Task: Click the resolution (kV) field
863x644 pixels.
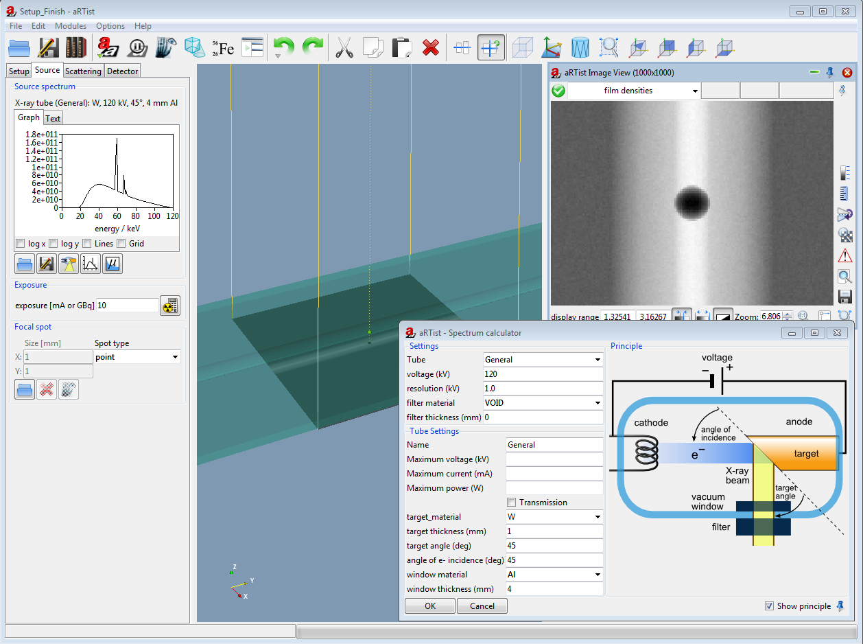Action: [x=543, y=389]
